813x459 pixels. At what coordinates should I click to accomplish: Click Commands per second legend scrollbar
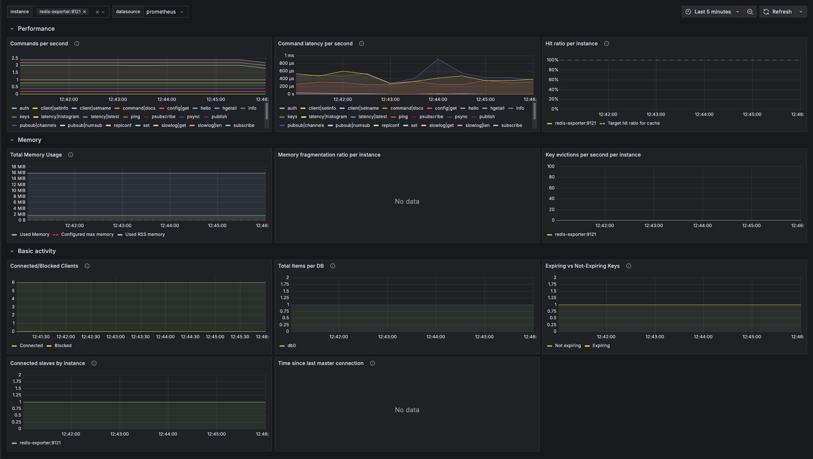coord(267,111)
